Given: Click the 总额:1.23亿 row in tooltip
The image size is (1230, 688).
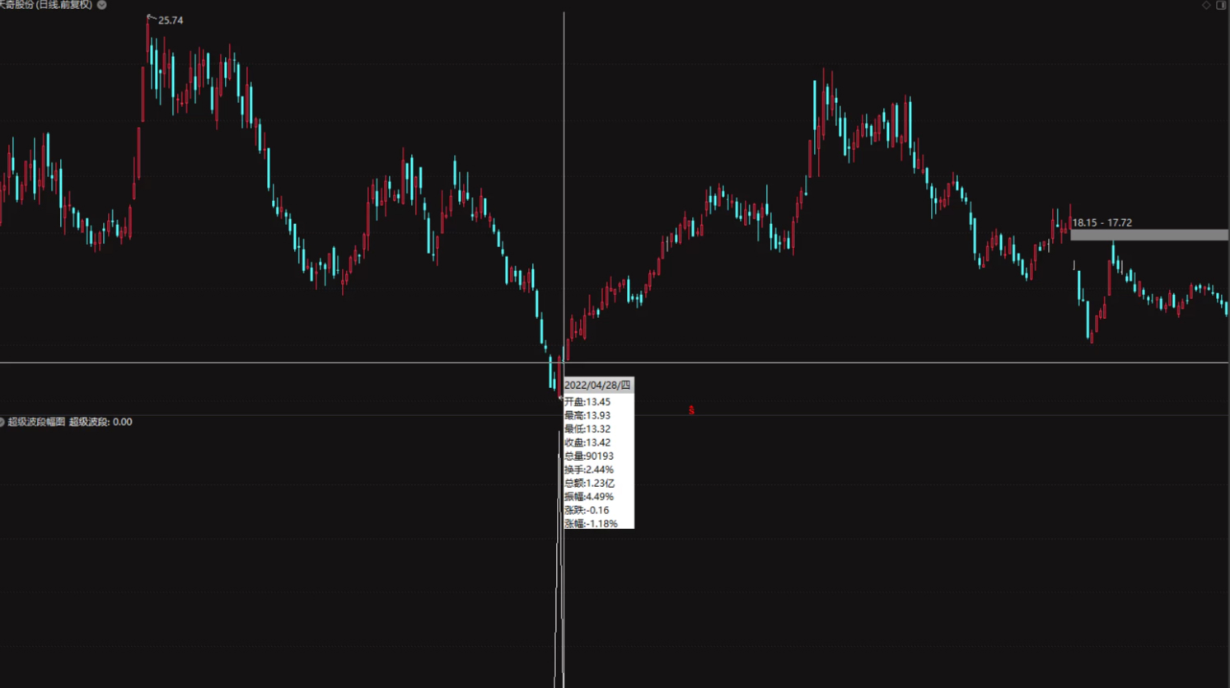Looking at the screenshot, I should (x=589, y=483).
